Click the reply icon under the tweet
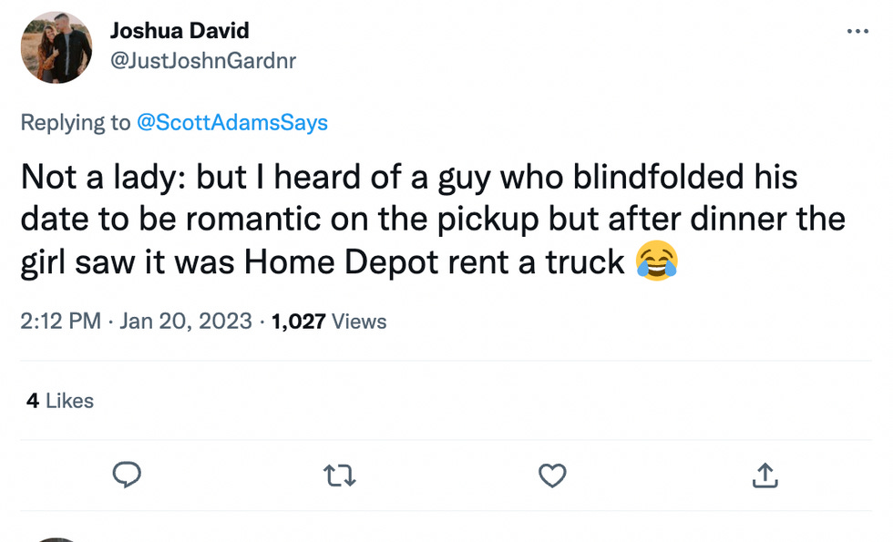The height and width of the screenshot is (542, 893). click(x=128, y=476)
